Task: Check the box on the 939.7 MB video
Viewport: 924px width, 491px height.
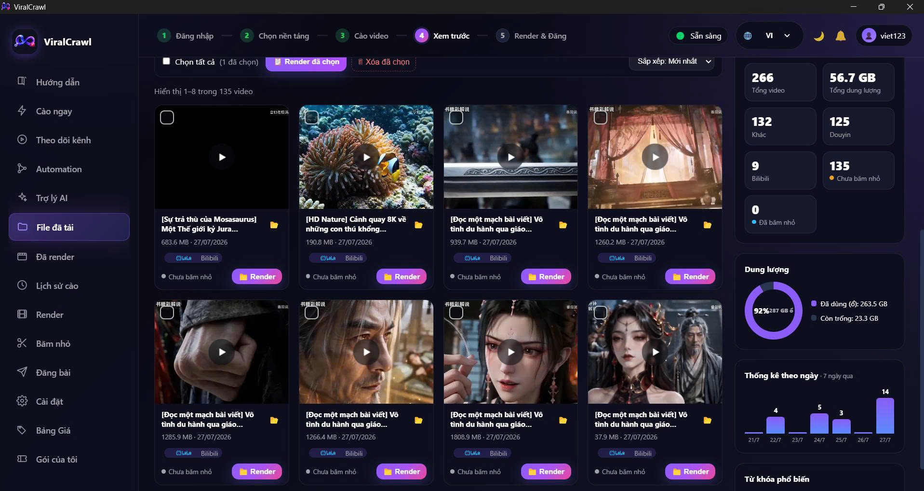Action: click(x=456, y=117)
